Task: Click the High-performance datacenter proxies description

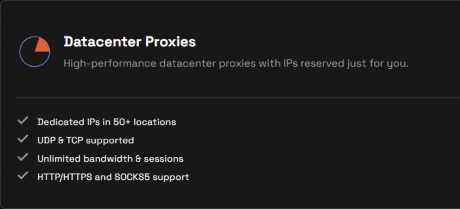Action: (x=236, y=63)
